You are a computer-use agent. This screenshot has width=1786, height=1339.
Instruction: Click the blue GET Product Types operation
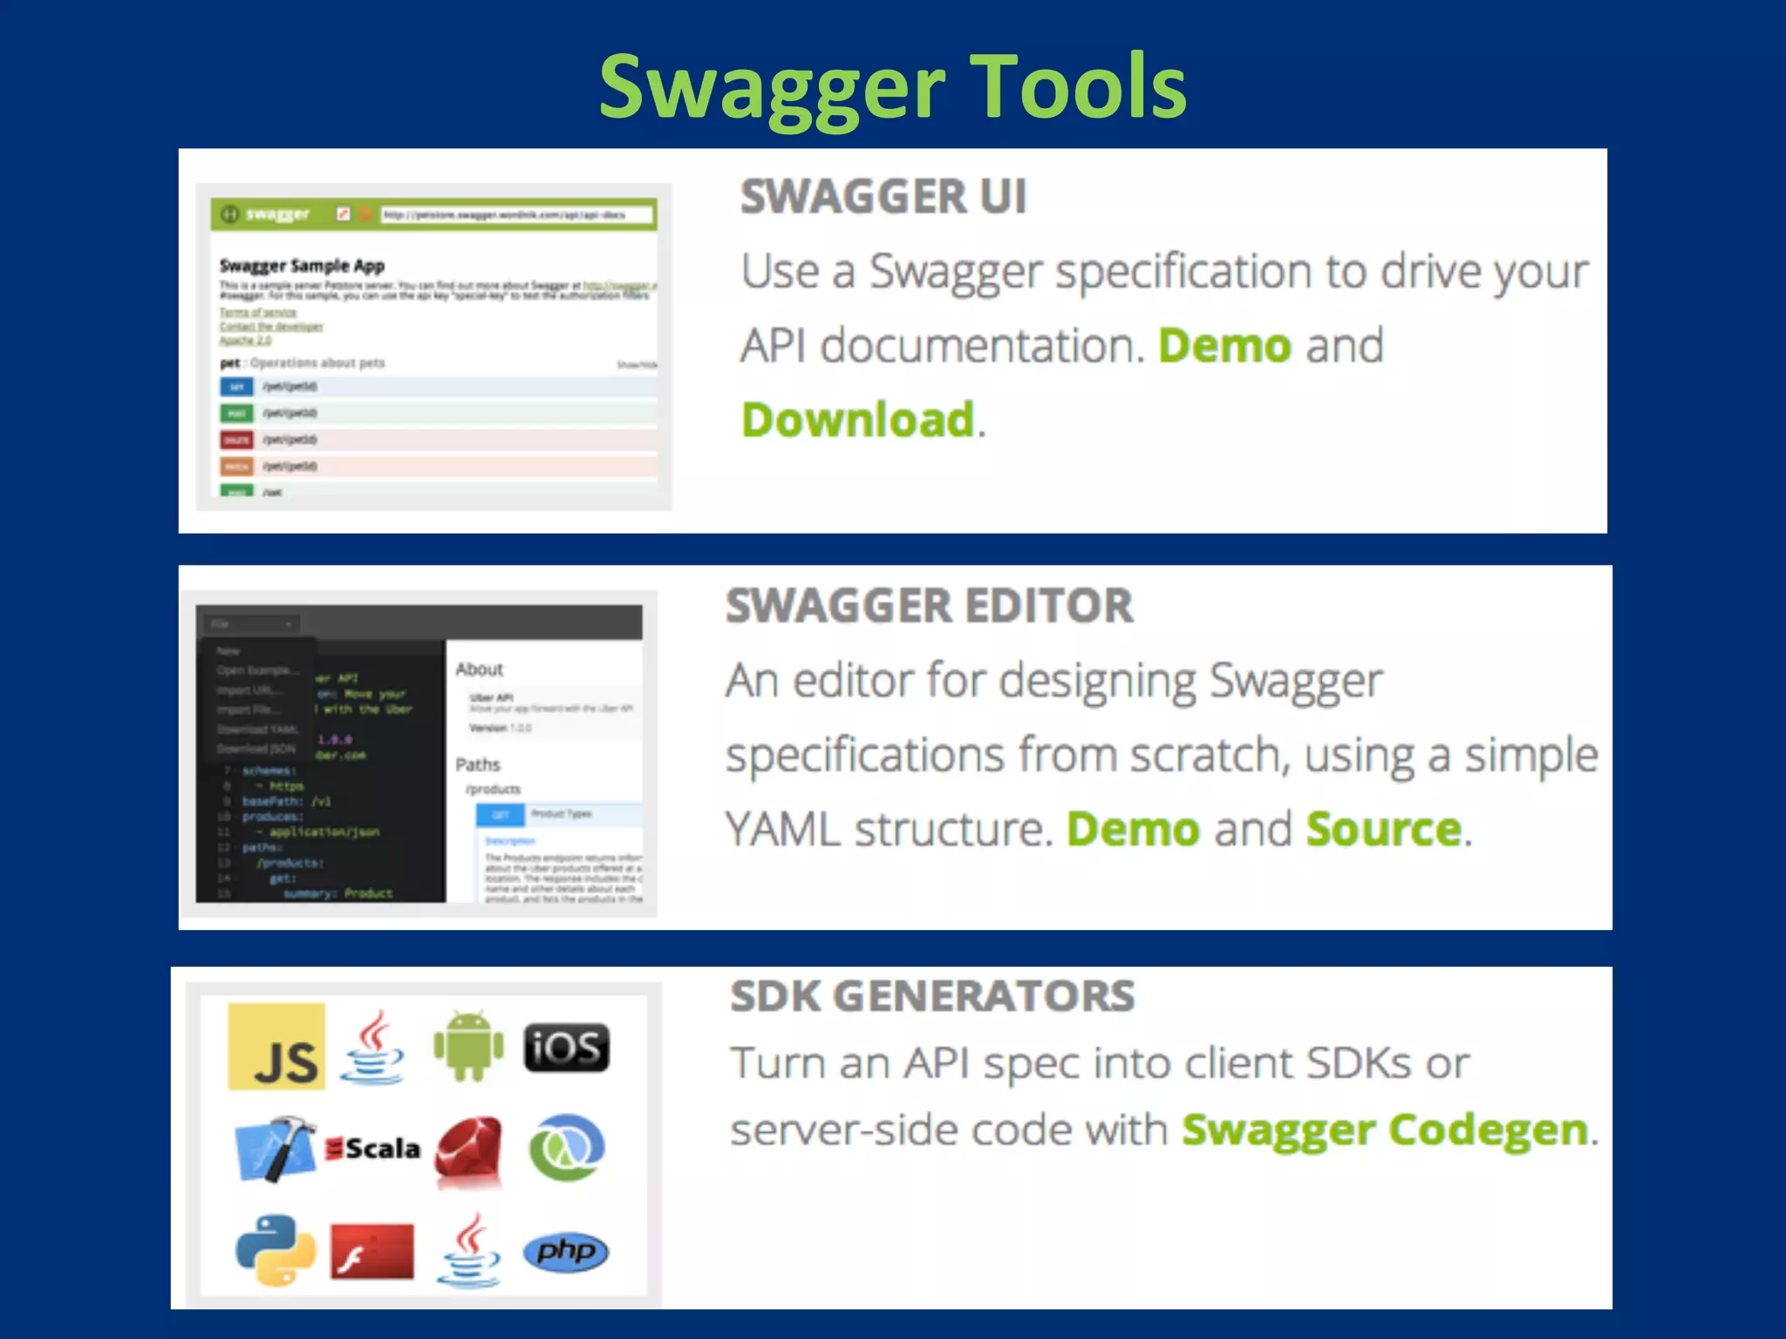(559, 814)
